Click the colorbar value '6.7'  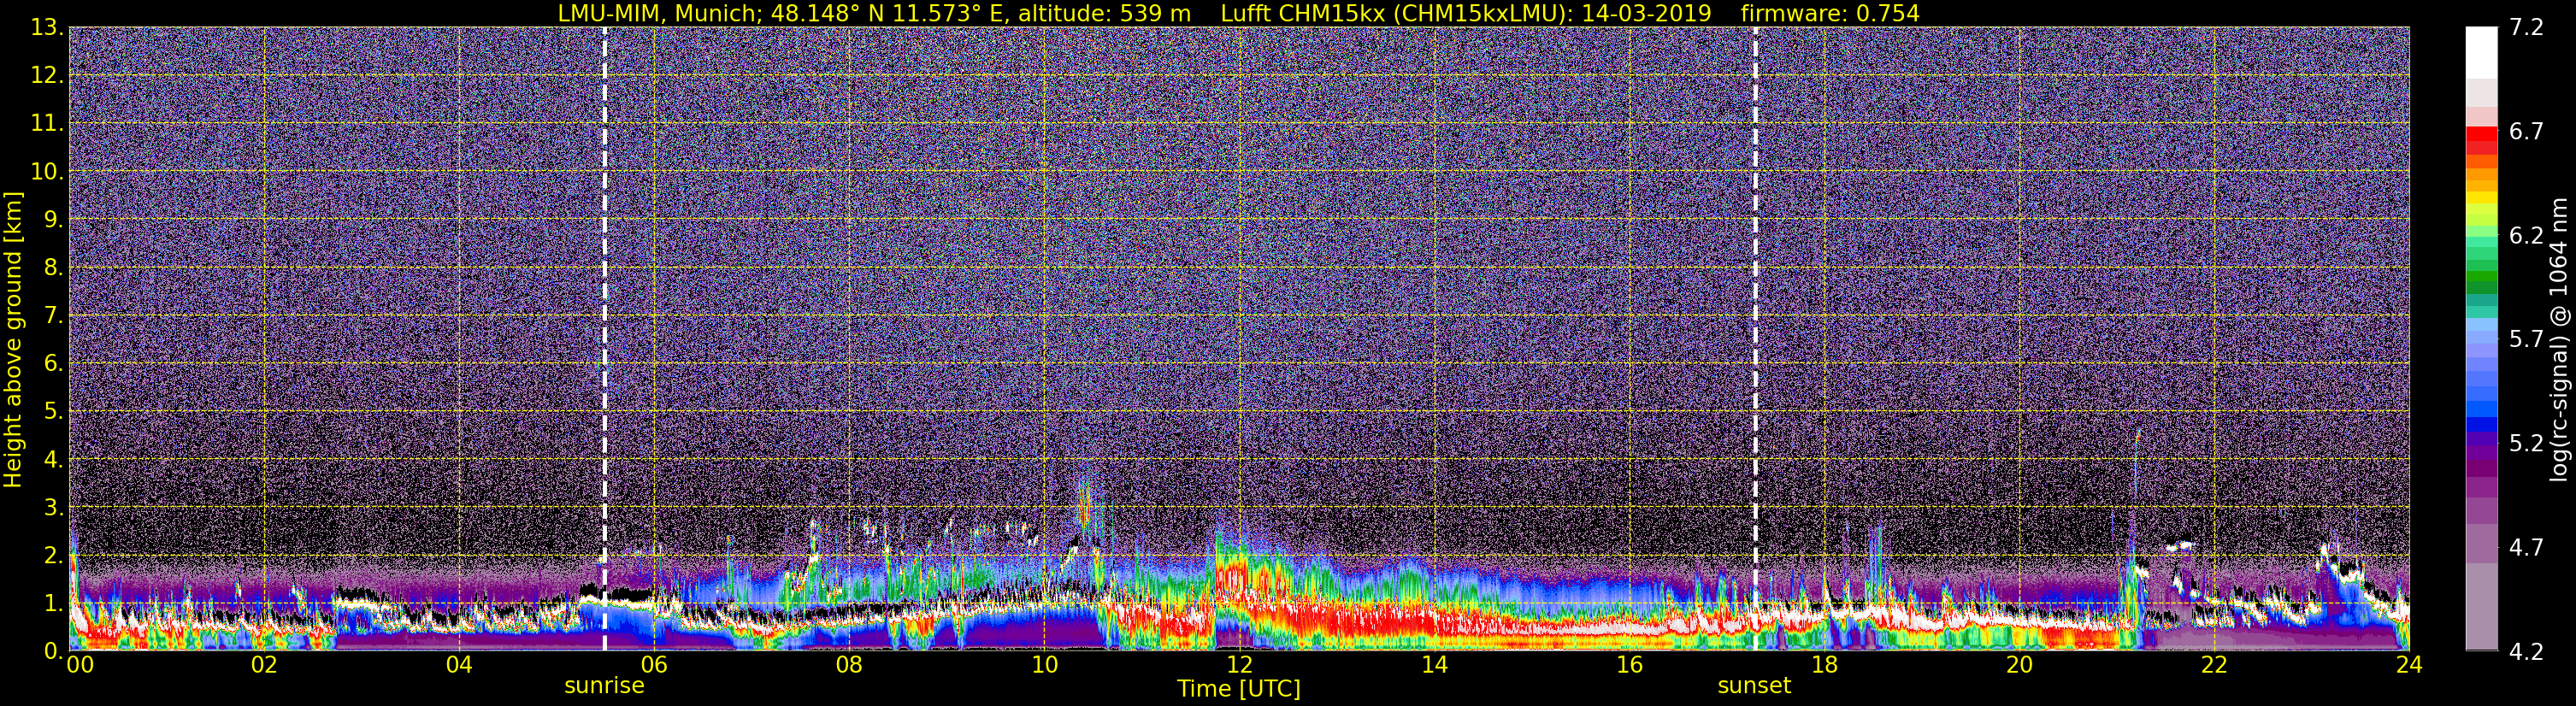pyautogui.click(x=2526, y=131)
